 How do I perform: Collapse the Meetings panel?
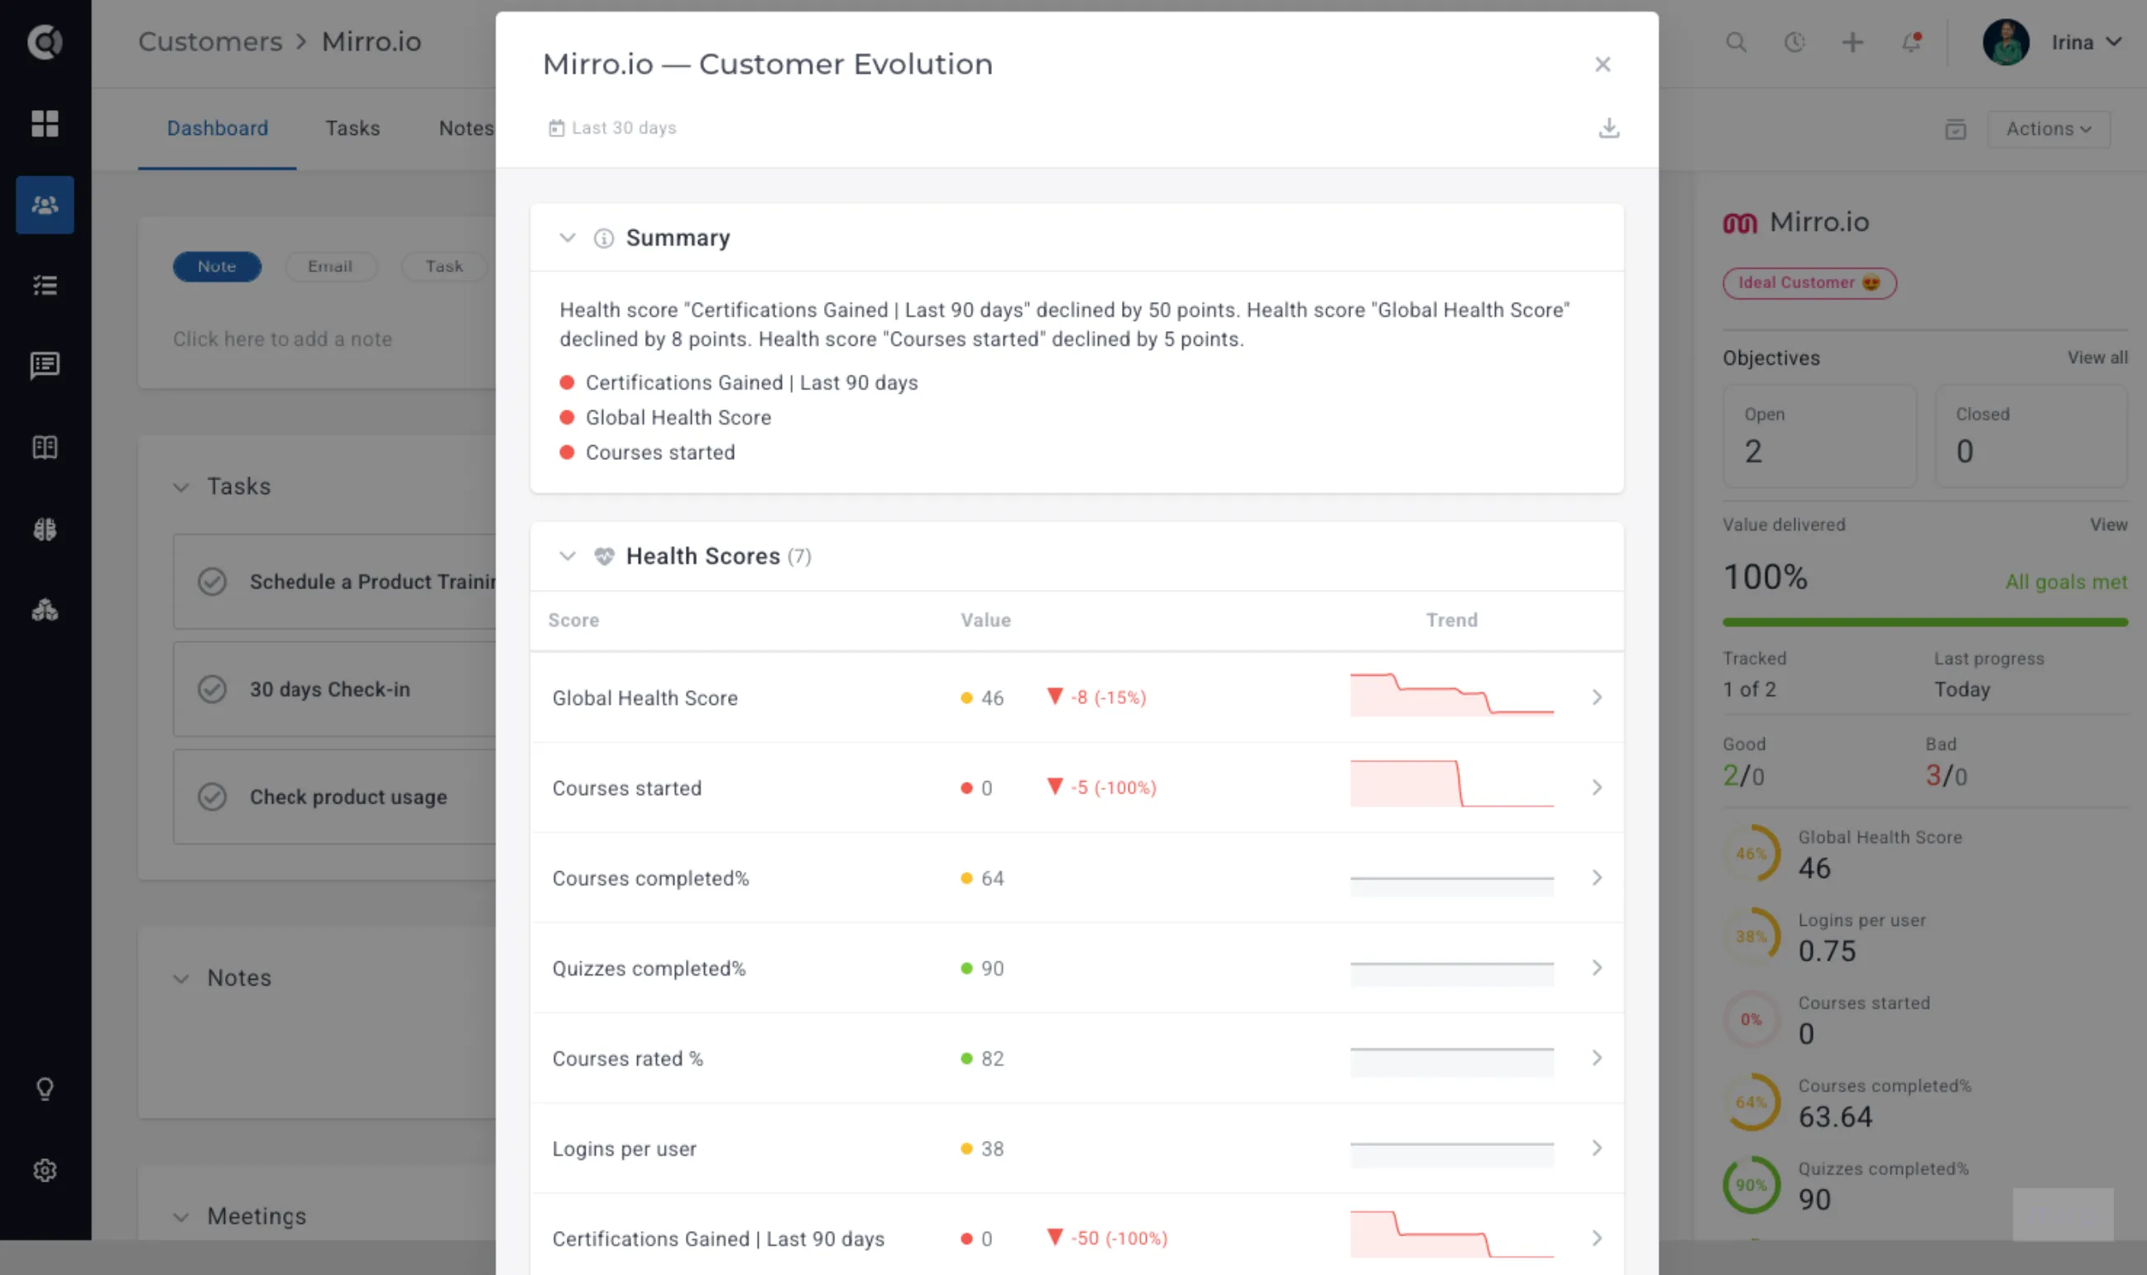[180, 1216]
